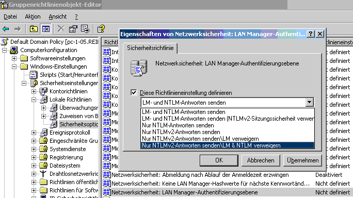Click the Sicherheitseinstellungen lock icon
This screenshot has height=198, width=353.
point(34,83)
